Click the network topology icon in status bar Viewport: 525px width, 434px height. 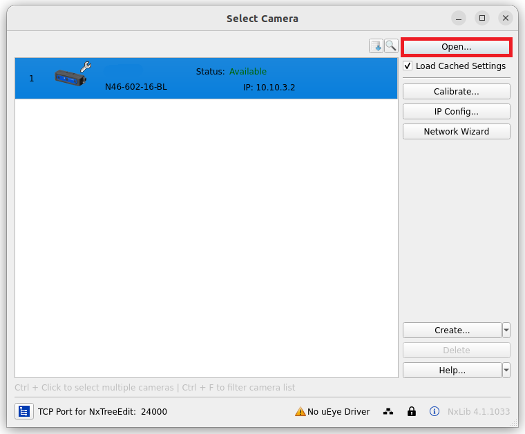pos(388,411)
